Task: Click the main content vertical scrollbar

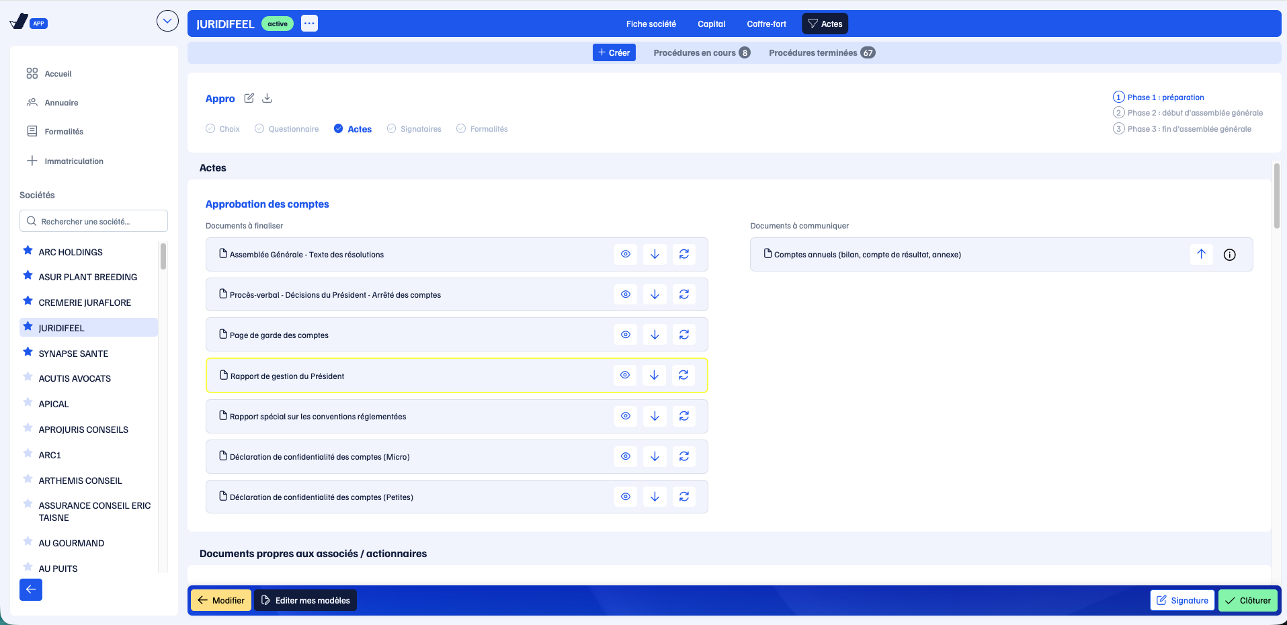Action: [1276, 196]
